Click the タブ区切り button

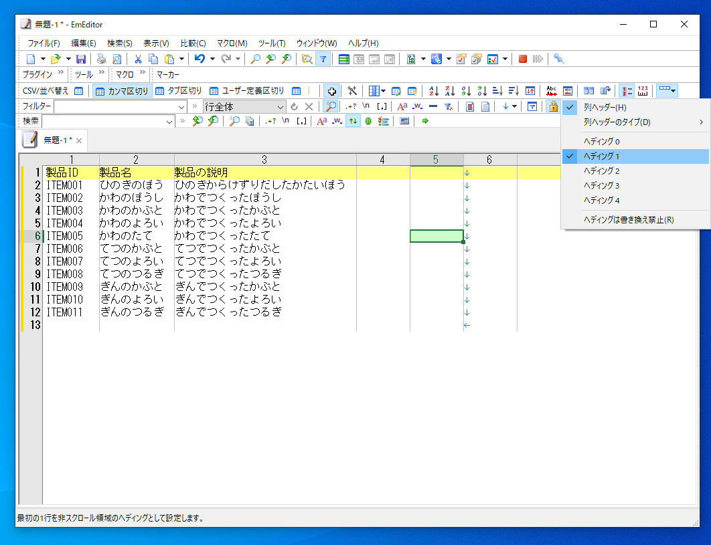coord(178,91)
